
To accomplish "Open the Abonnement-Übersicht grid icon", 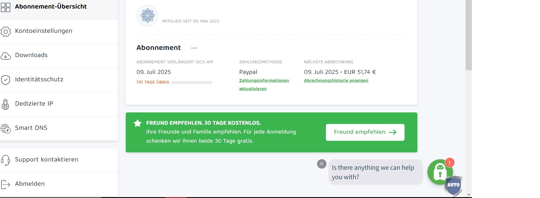I will 5,7.
